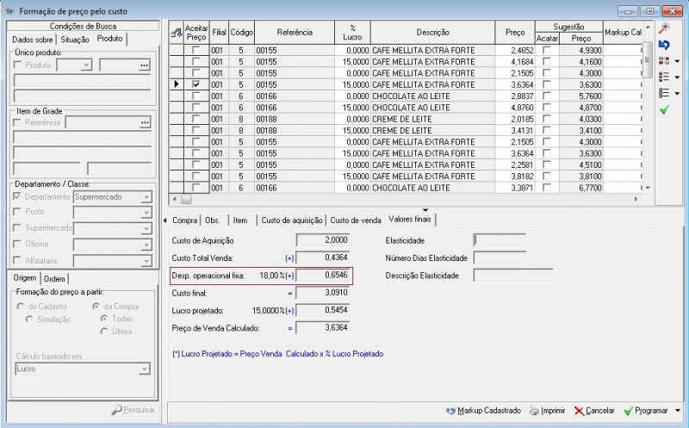The width and height of the screenshot is (689, 428).
Task: Click the magnifier search icon in right toolbar
Action: [664, 29]
